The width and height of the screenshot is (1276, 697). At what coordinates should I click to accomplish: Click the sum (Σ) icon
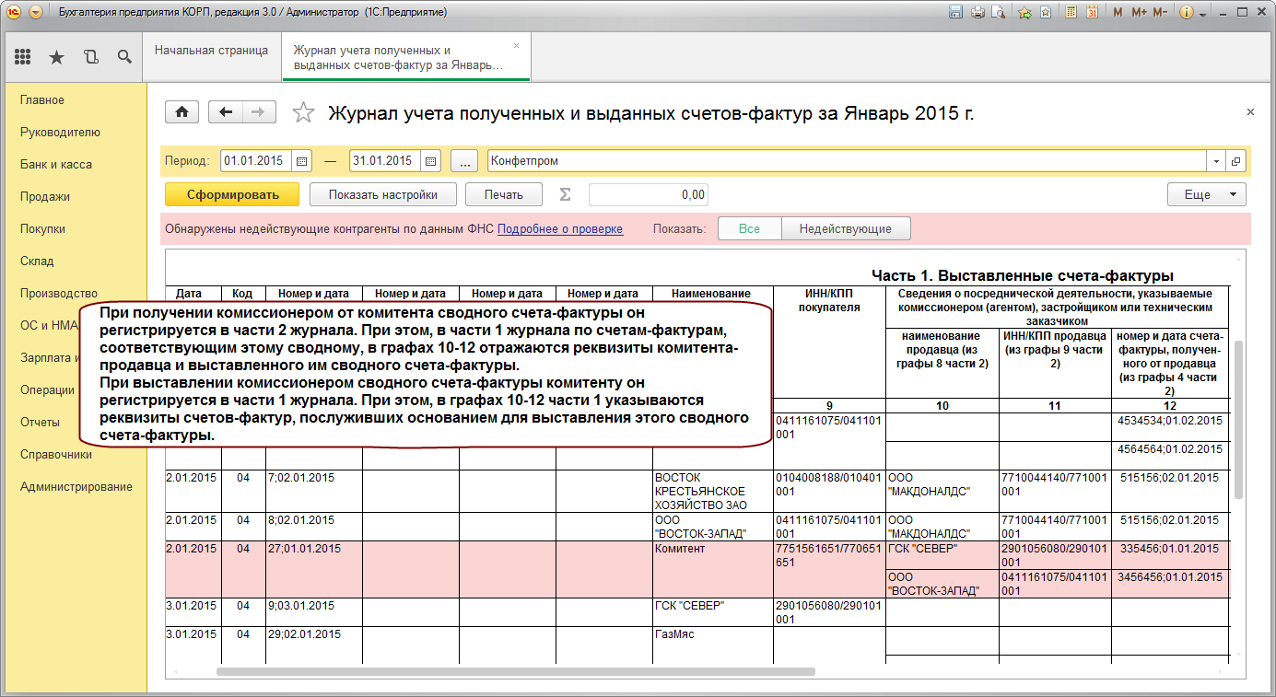(x=566, y=194)
